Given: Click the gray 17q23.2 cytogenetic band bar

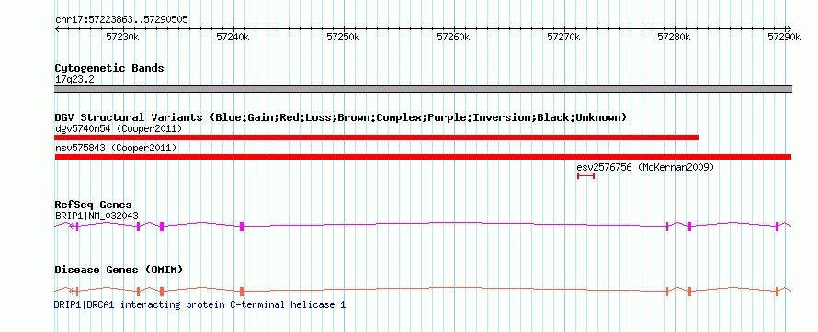Looking at the screenshot, I should click(x=424, y=89).
